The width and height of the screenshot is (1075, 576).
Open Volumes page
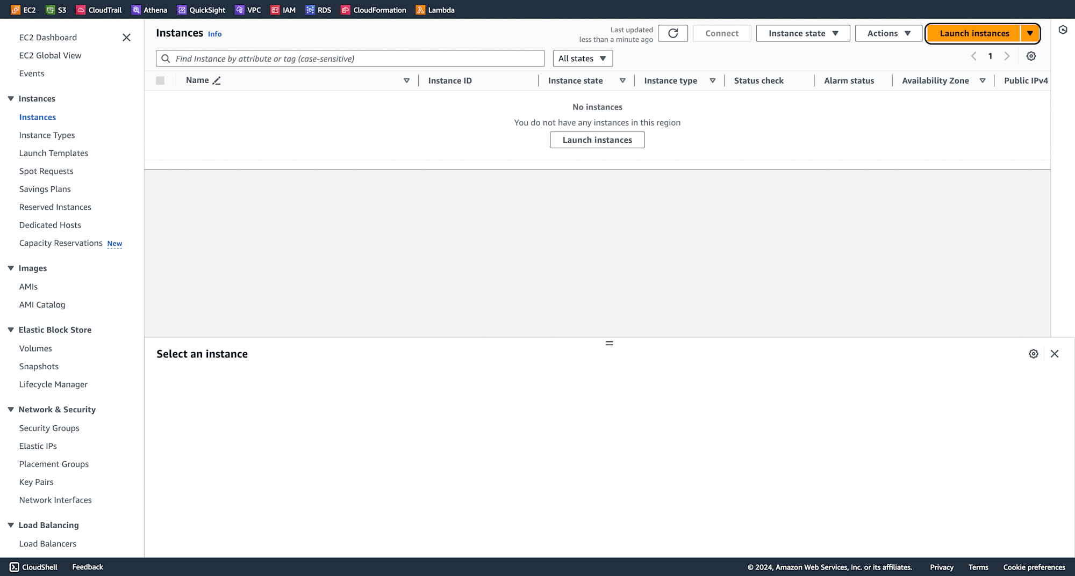click(35, 348)
